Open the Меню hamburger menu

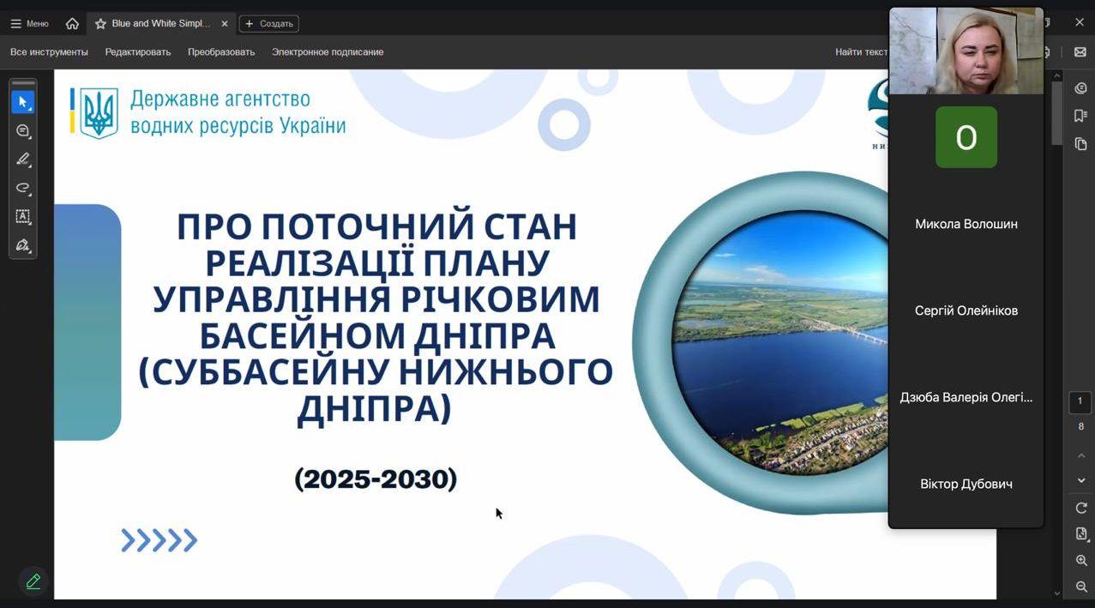(29, 23)
